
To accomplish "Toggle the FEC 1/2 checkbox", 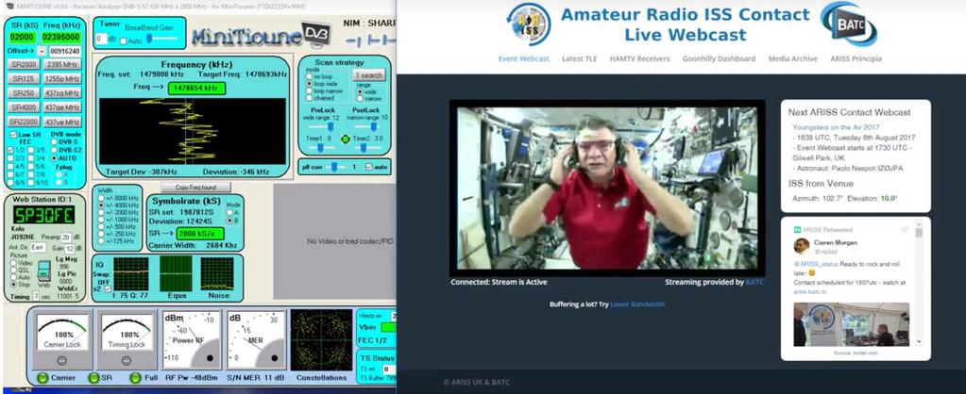I will (10, 150).
